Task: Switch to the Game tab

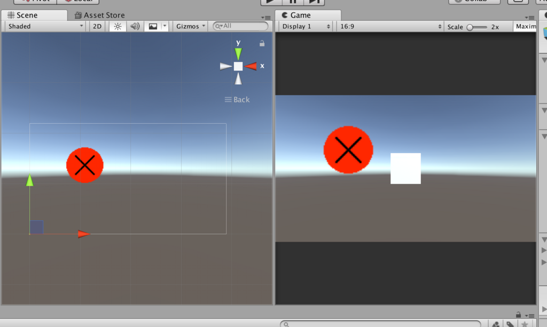Action: click(x=308, y=15)
